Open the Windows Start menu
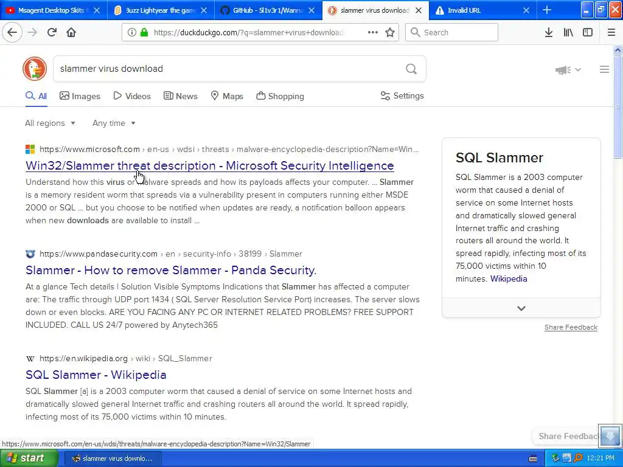The image size is (623, 467). click(x=29, y=458)
